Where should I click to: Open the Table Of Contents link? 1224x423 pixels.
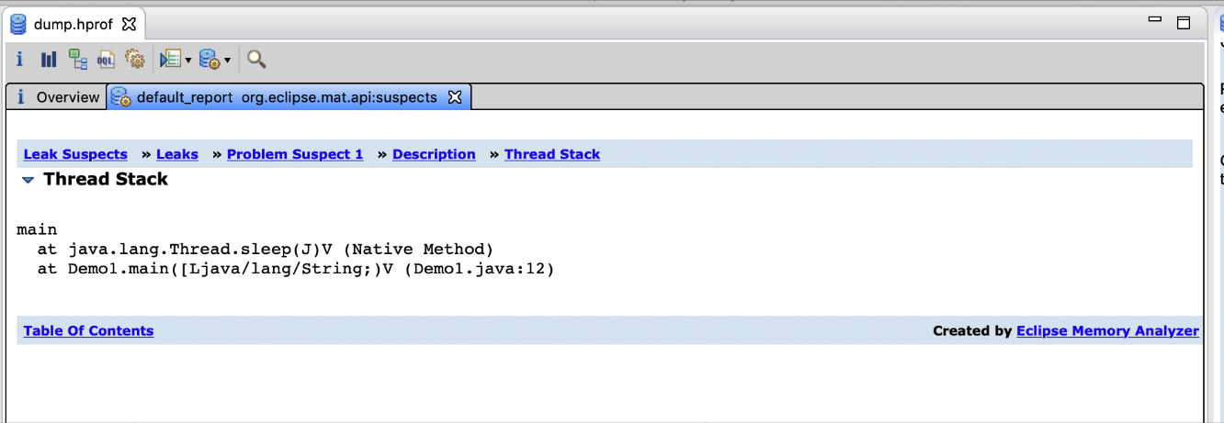(88, 330)
